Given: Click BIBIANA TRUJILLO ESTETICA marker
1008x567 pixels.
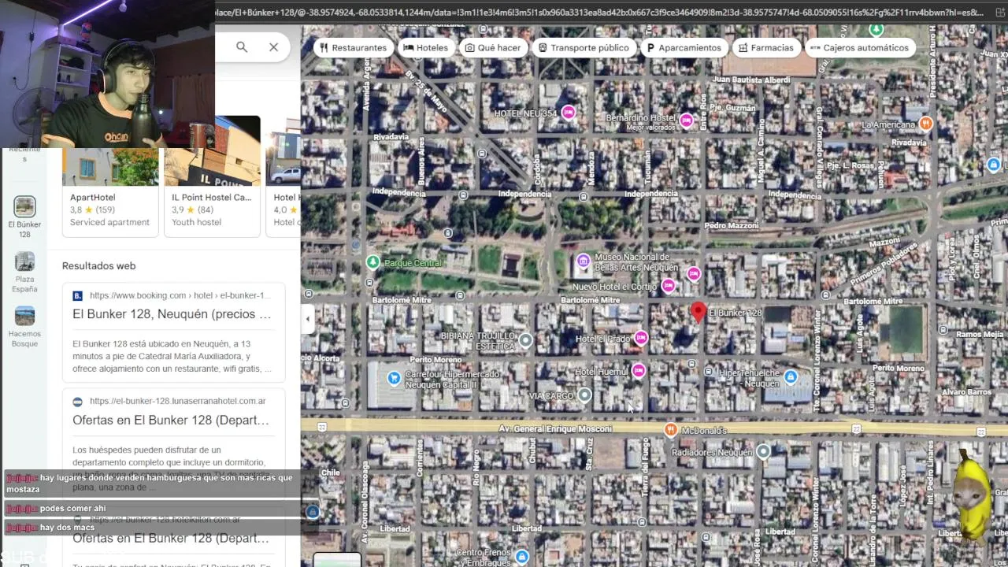Looking at the screenshot, I should pyautogui.click(x=525, y=340).
